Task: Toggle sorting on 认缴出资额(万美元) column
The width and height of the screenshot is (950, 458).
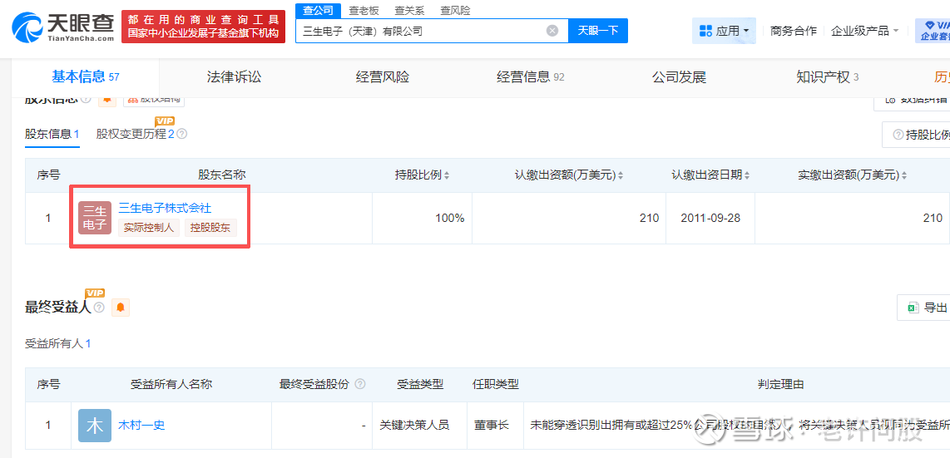Action: click(620, 175)
